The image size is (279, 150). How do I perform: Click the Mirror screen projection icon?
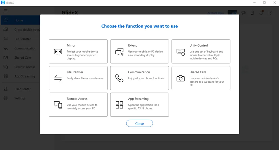tap(58, 52)
